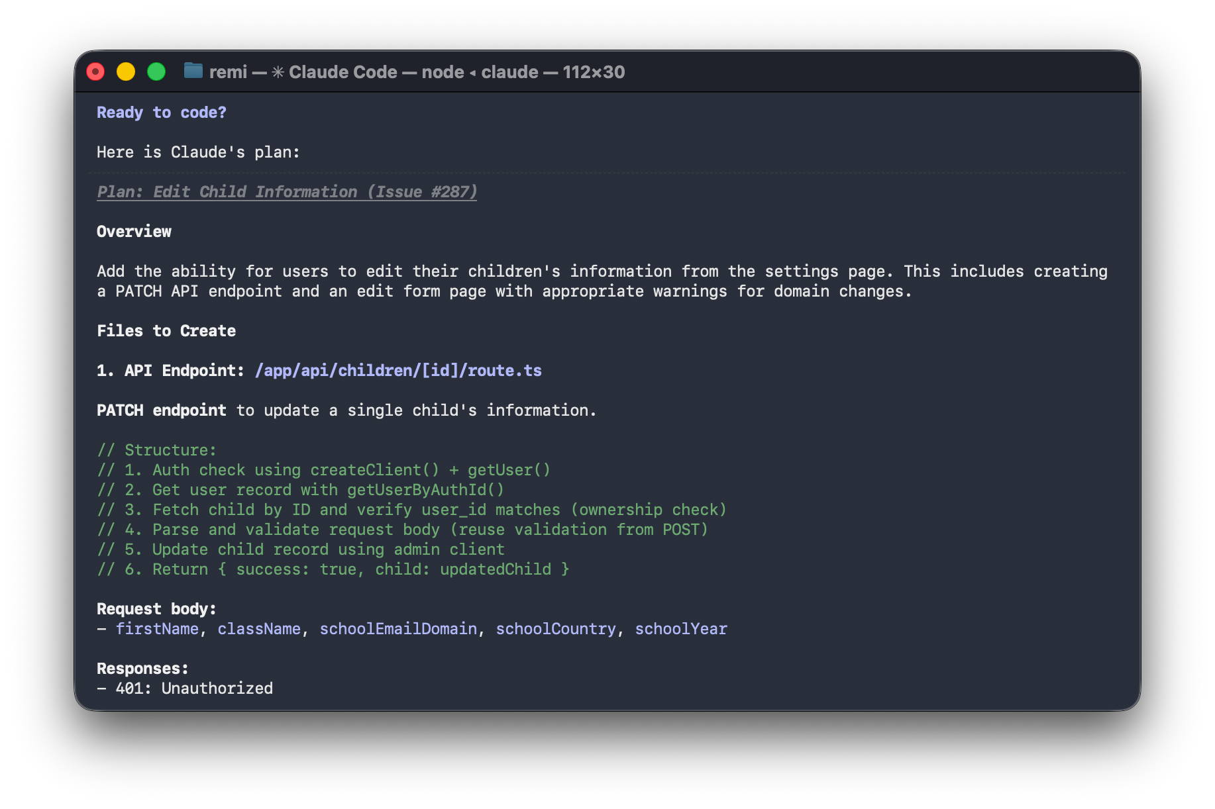Select the className field name
Viewport: 1215px width, 809px height.
tap(259, 629)
